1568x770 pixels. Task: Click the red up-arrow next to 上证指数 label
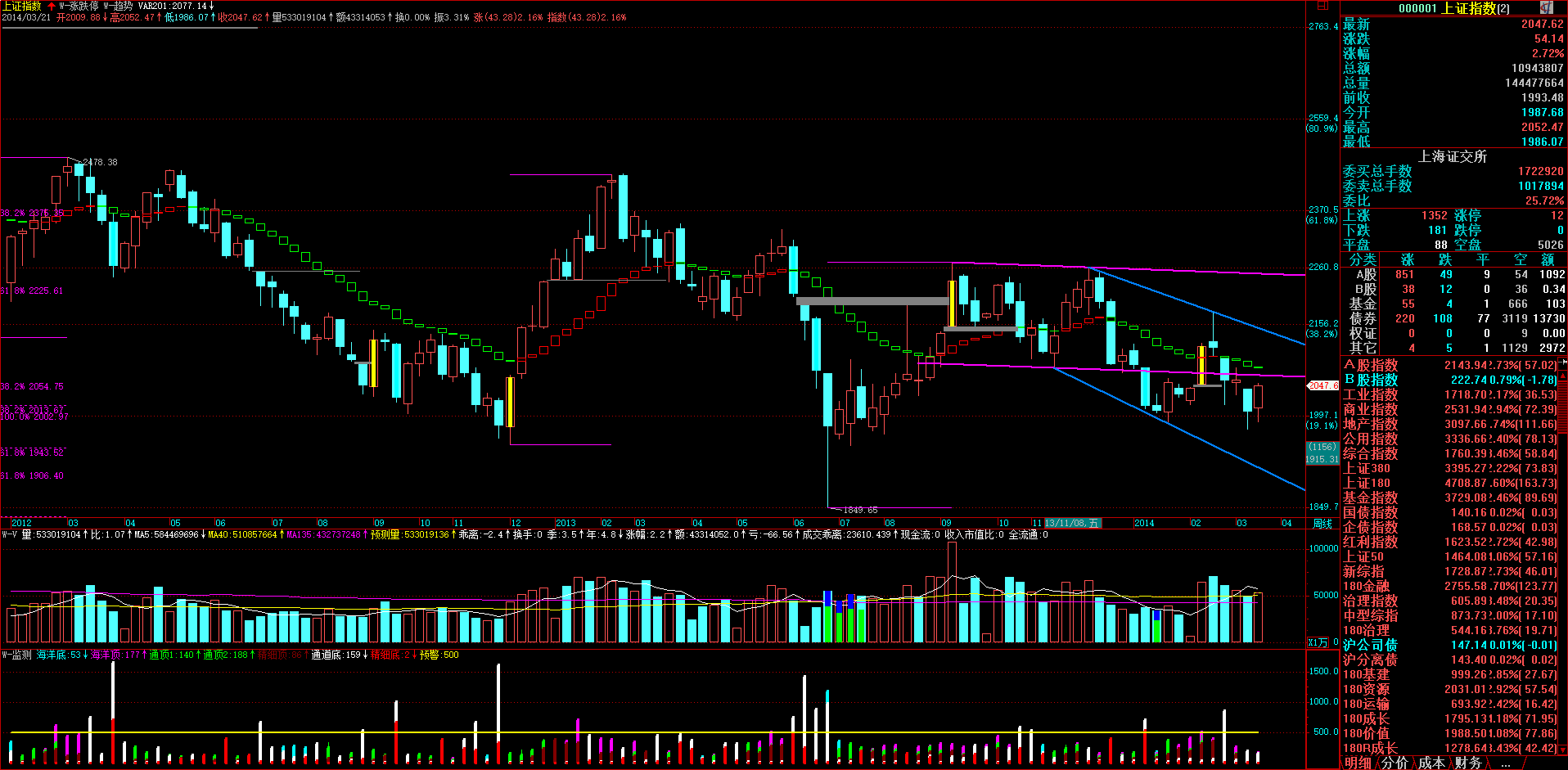(52, 6)
